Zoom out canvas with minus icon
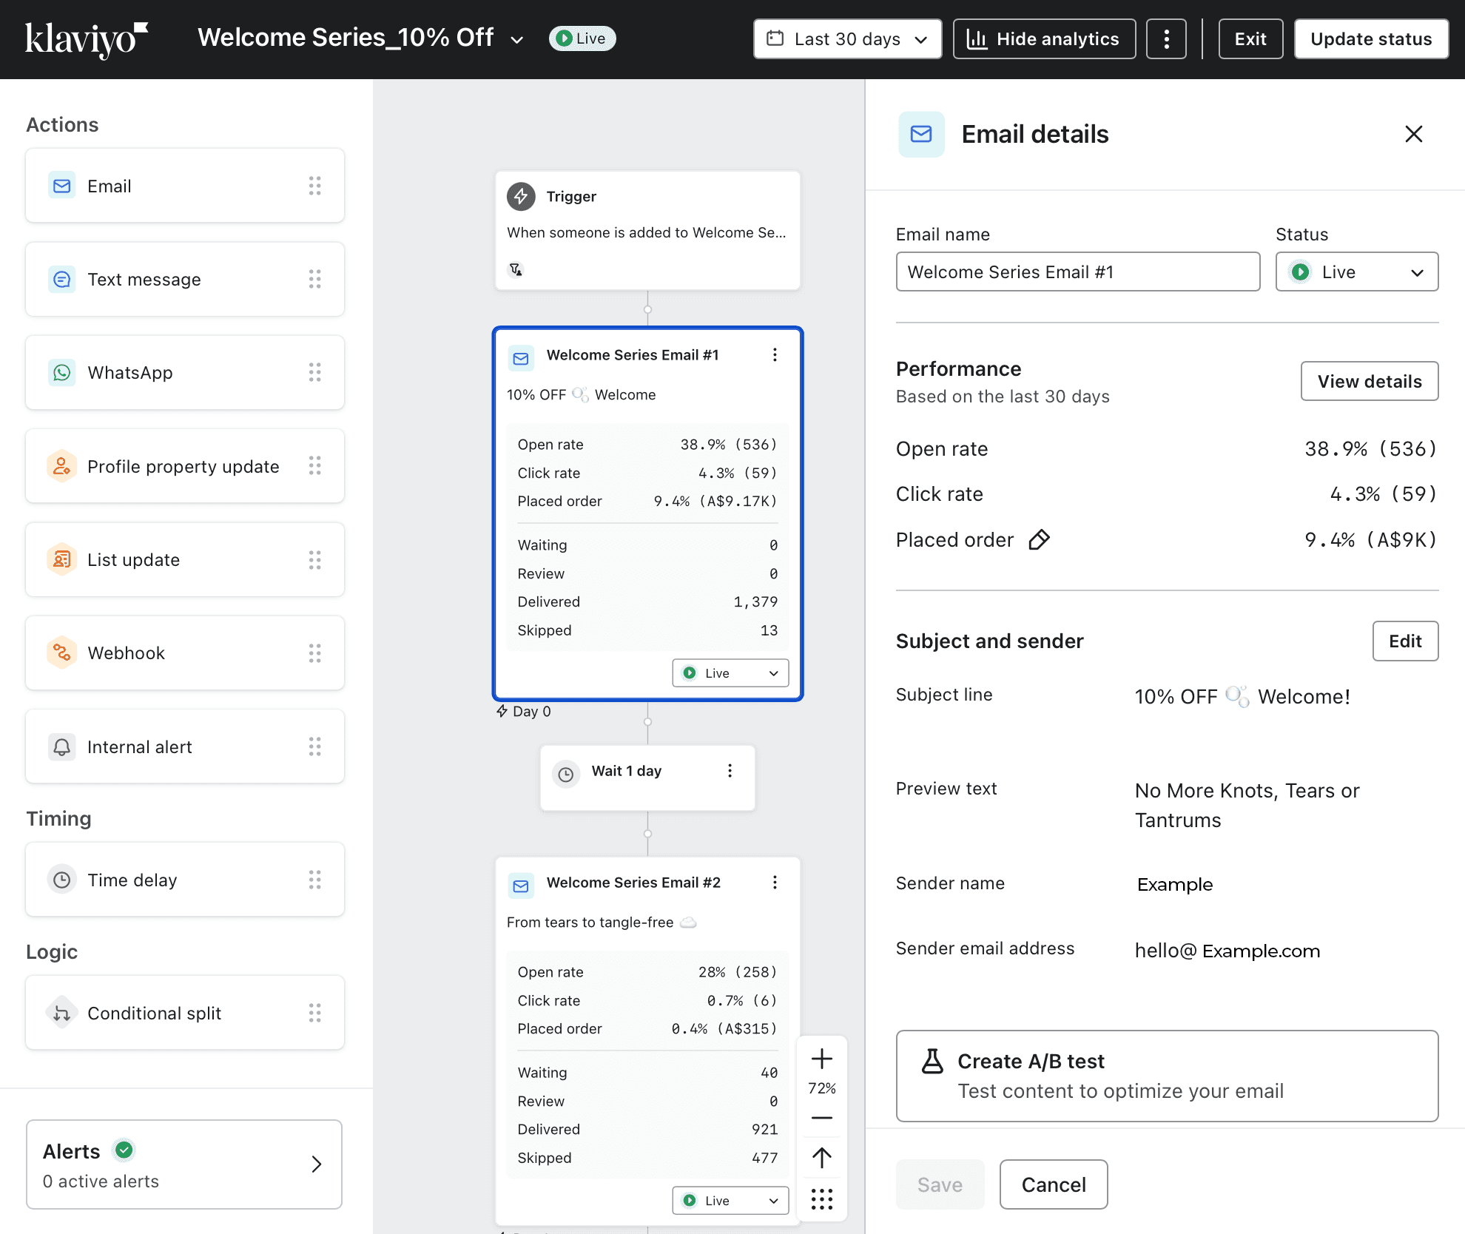This screenshot has width=1465, height=1234. tap(821, 1118)
